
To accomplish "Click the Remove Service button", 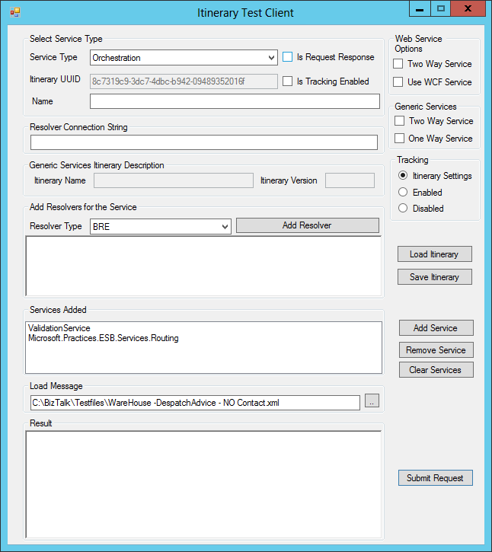I will point(436,350).
